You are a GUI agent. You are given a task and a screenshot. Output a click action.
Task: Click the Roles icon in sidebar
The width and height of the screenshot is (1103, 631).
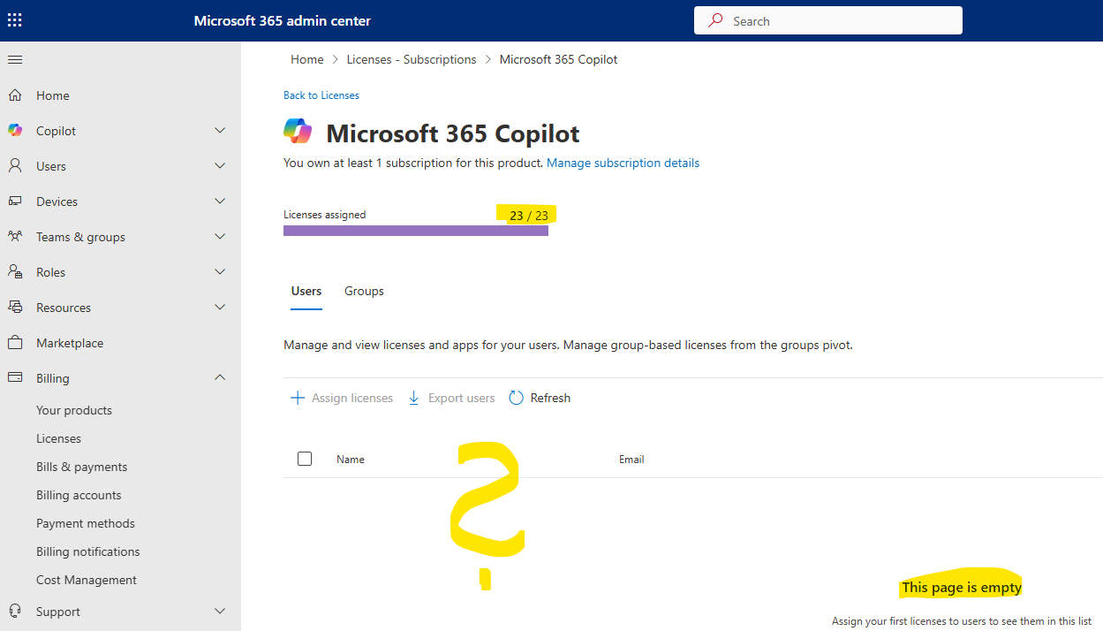click(15, 272)
